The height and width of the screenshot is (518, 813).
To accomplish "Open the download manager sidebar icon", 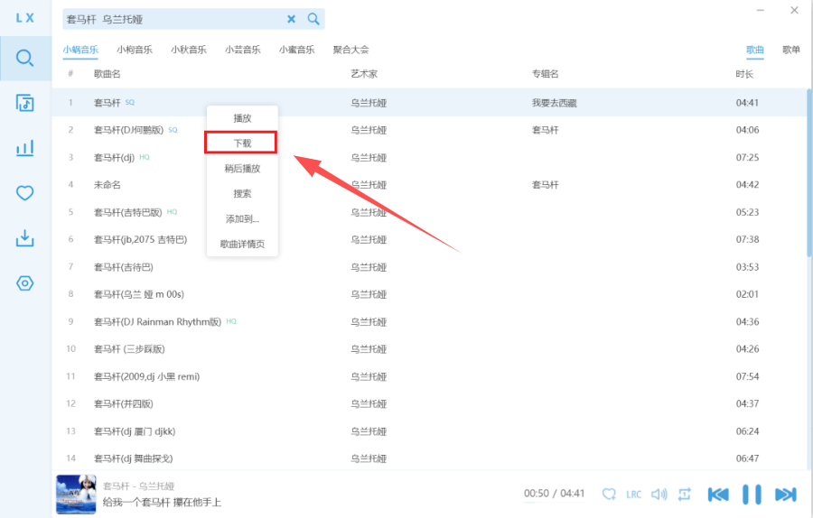I will coord(25,238).
